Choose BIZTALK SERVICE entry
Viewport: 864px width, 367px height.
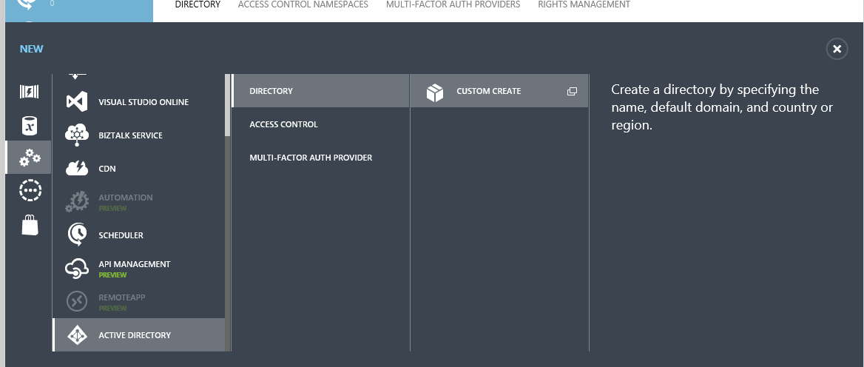click(139, 135)
